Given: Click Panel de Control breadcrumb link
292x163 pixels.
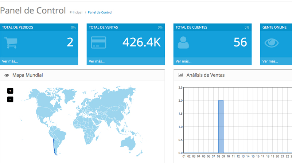Looking at the screenshot, I should pos(100,12).
